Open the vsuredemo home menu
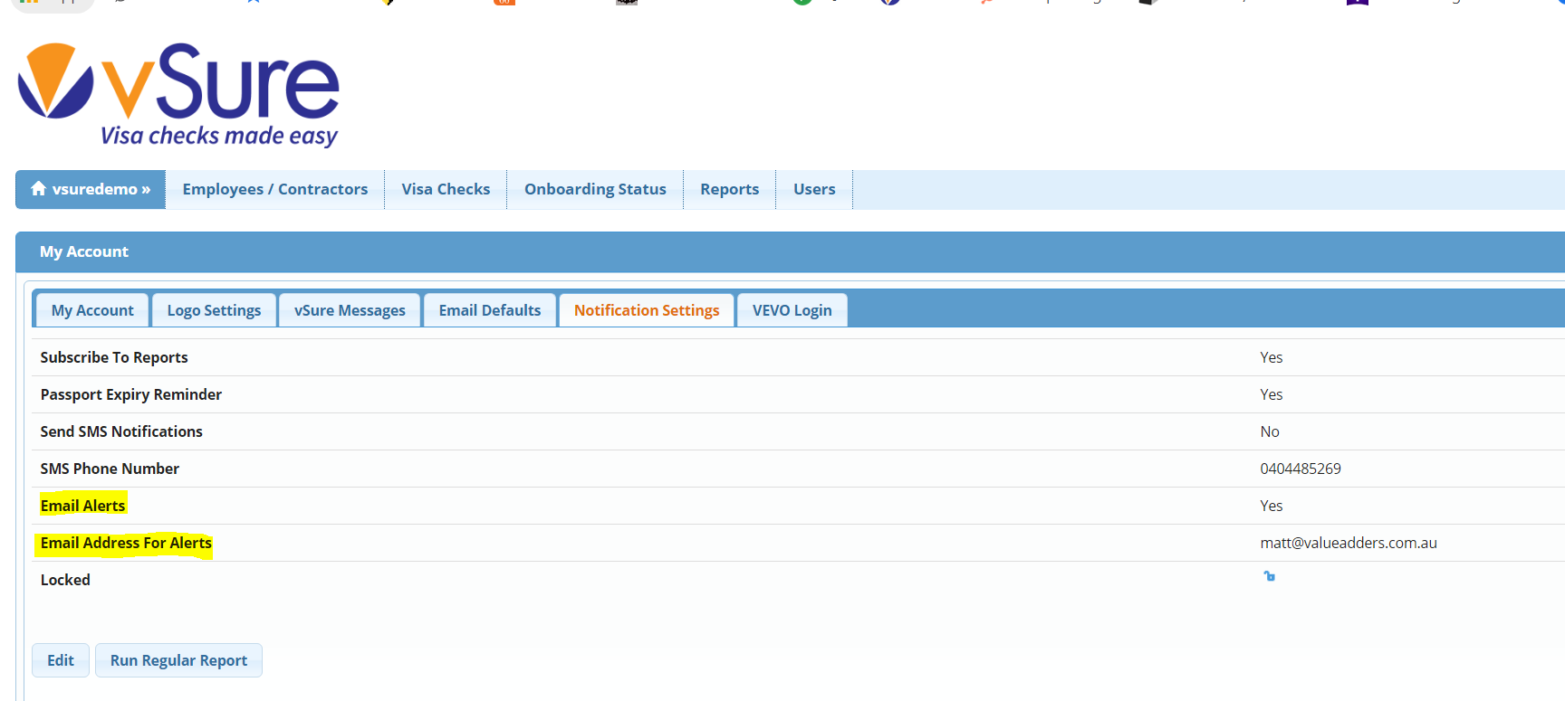The image size is (1565, 701). [91, 189]
